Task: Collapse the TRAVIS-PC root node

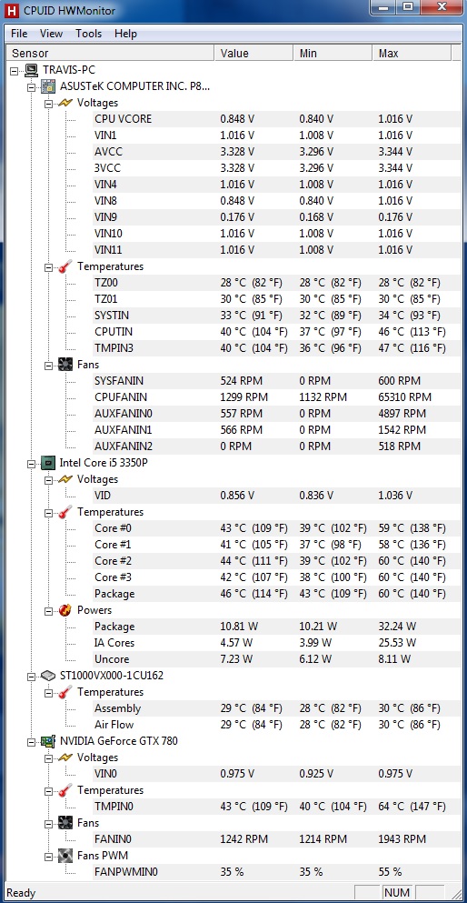Action: [x=15, y=70]
